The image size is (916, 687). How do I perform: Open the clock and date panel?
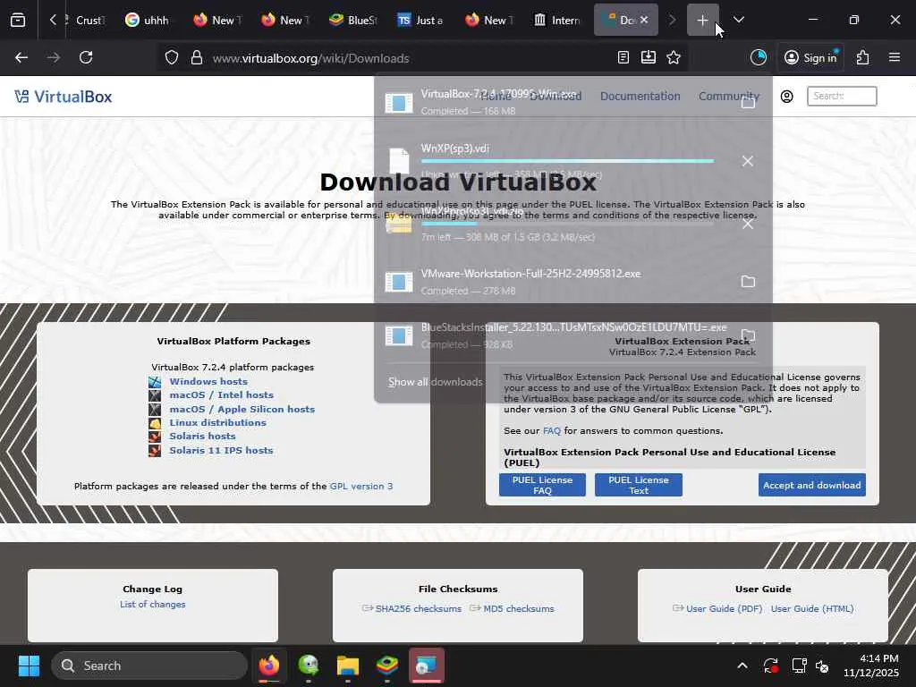tap(870, 666)
